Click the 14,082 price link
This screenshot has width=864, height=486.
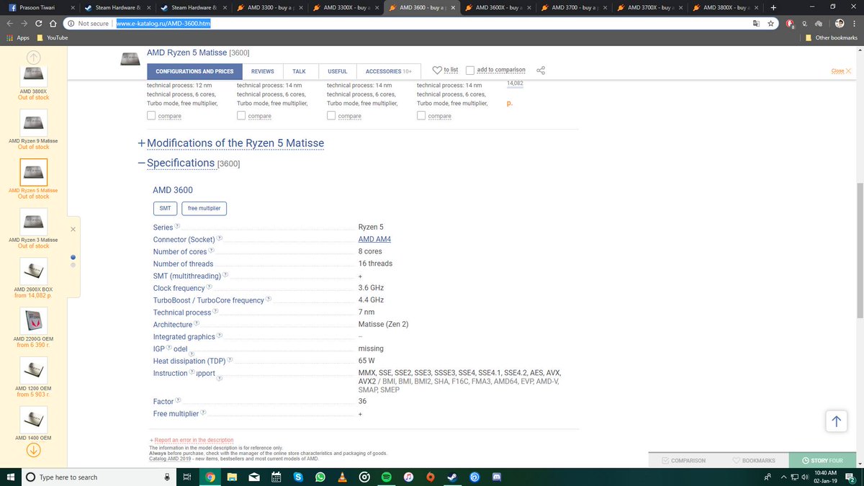[515, 84]
